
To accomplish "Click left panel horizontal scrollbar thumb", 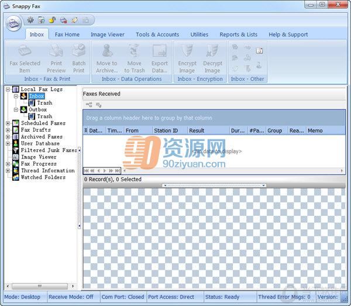I will pyautogui.click(x=40, y=286).
